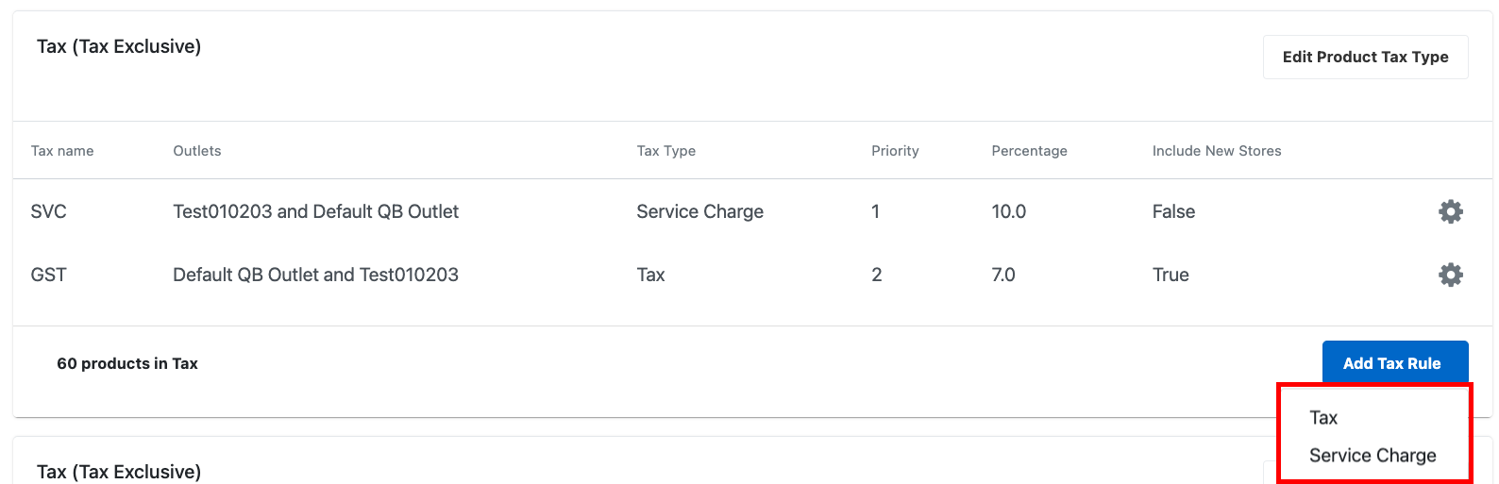
Task: Select the Tax name column header
Action: point(62,151)
